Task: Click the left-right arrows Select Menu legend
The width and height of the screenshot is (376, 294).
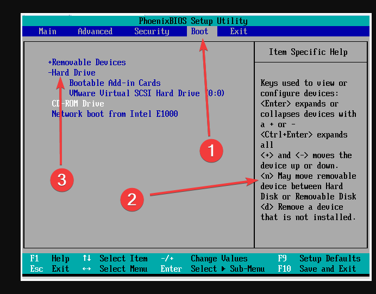Action: [x=115, y=269]
